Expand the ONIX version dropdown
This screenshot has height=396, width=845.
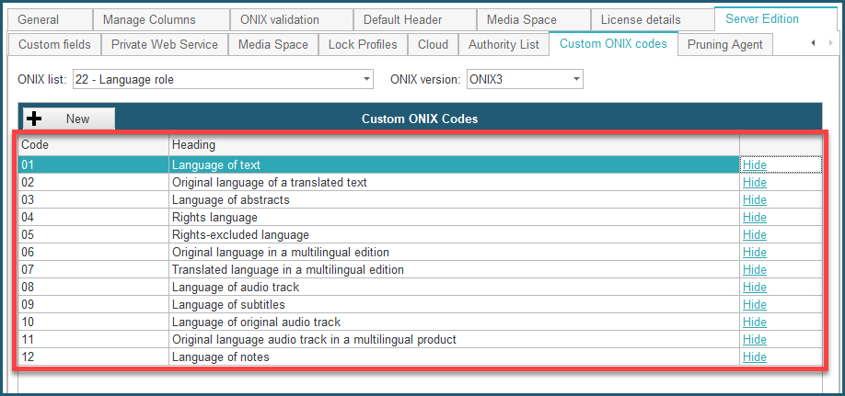coord(525,80)
